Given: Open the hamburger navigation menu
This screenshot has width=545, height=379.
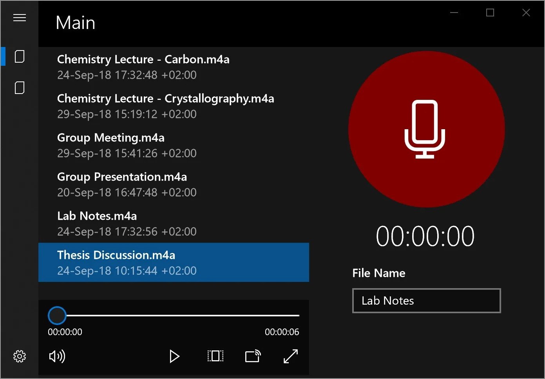Looking at the screenshot, I should click(20, 18).
